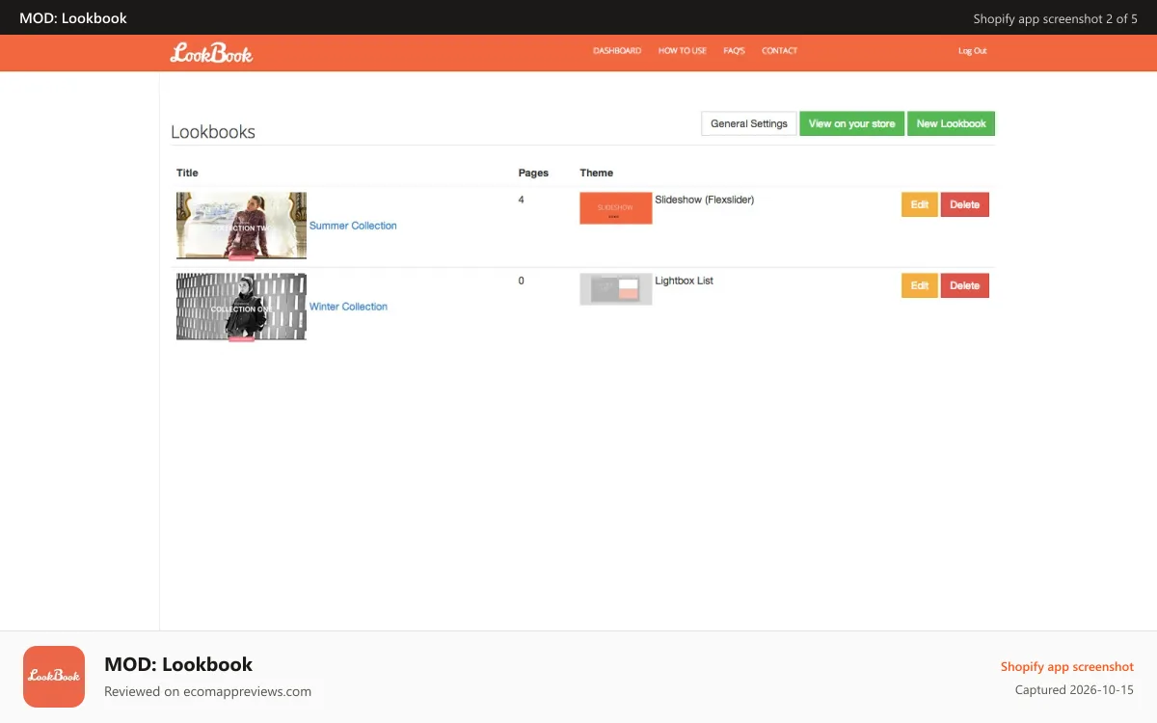Click the MOD: Lookbook title in footer

(x=178, y=664)
